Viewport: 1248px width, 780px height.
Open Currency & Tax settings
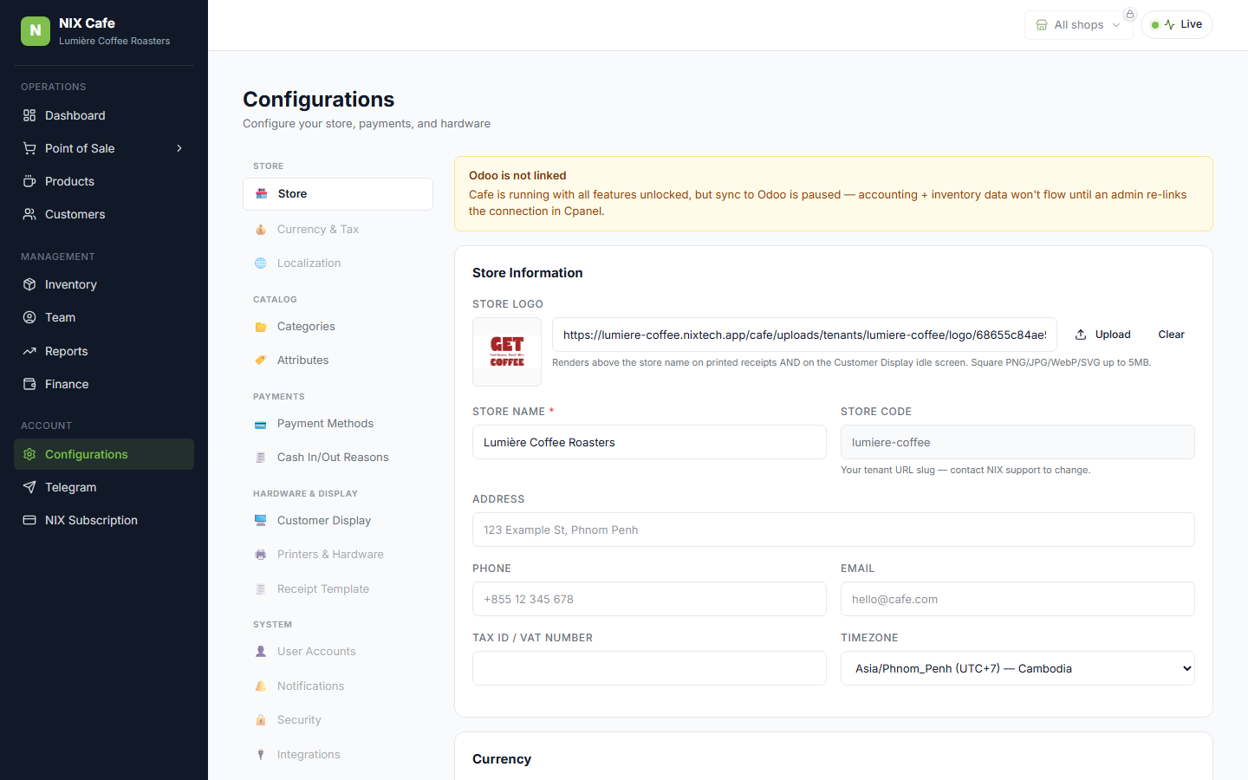pyautogui.click(x=338, y=229)
